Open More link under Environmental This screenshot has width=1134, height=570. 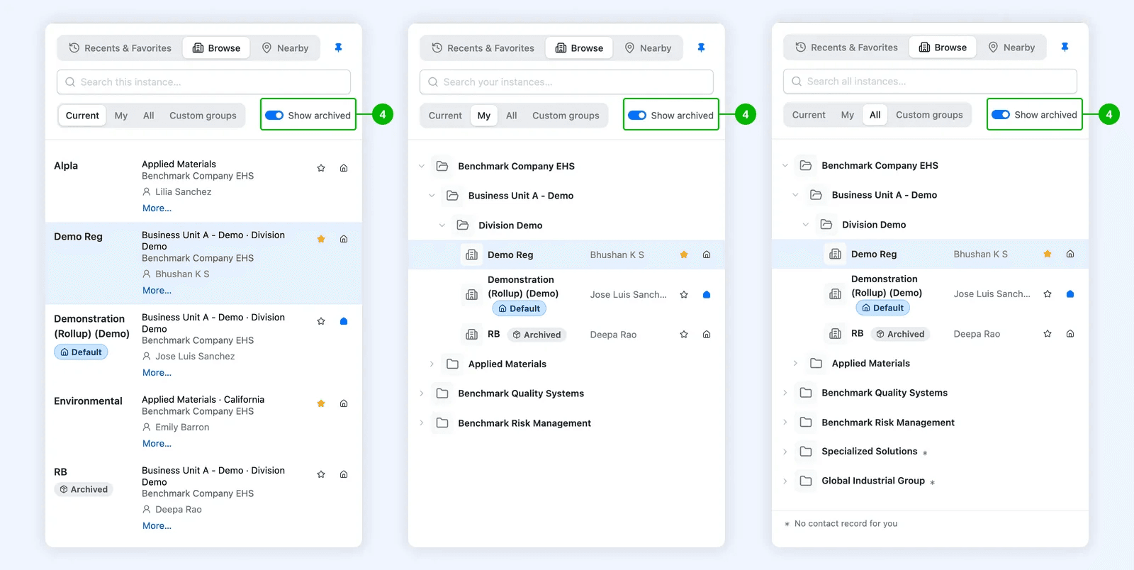pyautogui.click(x=157, y=444)
